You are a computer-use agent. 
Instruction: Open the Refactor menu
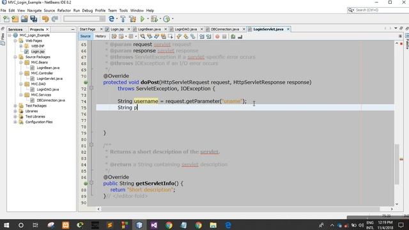tap(64, 10)
